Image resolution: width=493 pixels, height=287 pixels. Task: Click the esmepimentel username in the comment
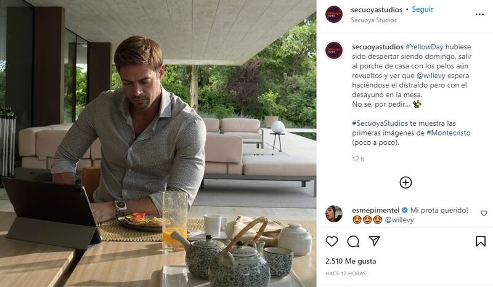tap(376, 210)
